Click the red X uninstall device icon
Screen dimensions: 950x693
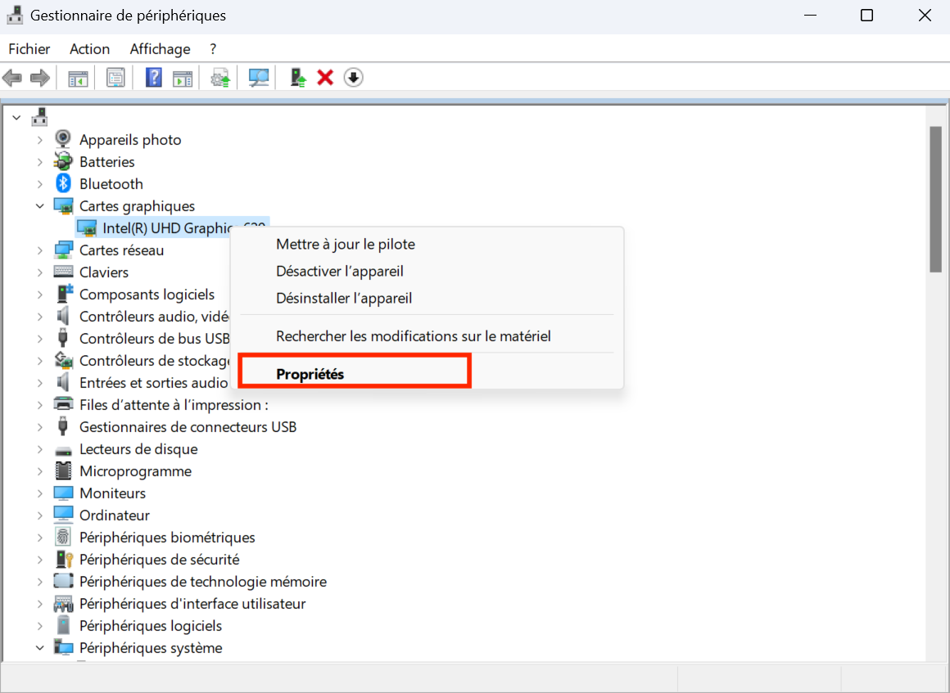click(x=325, y=78)
